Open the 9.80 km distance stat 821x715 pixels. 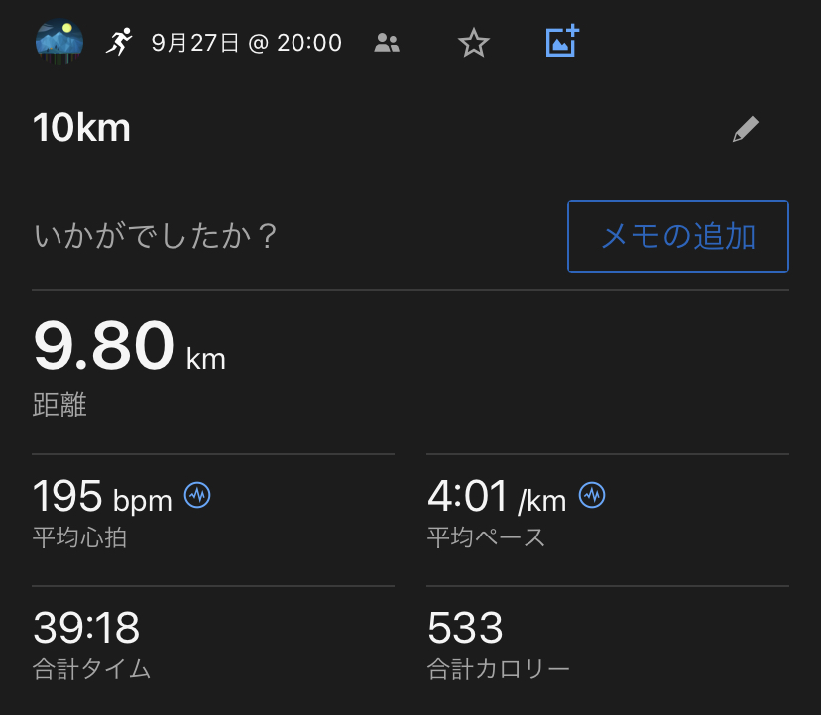pos(129,348)
